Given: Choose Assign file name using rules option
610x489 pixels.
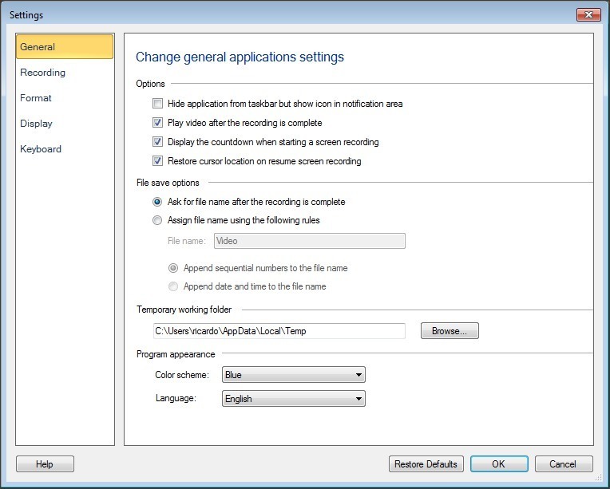Looking at the screenshot, I should (x=158, y=220).
